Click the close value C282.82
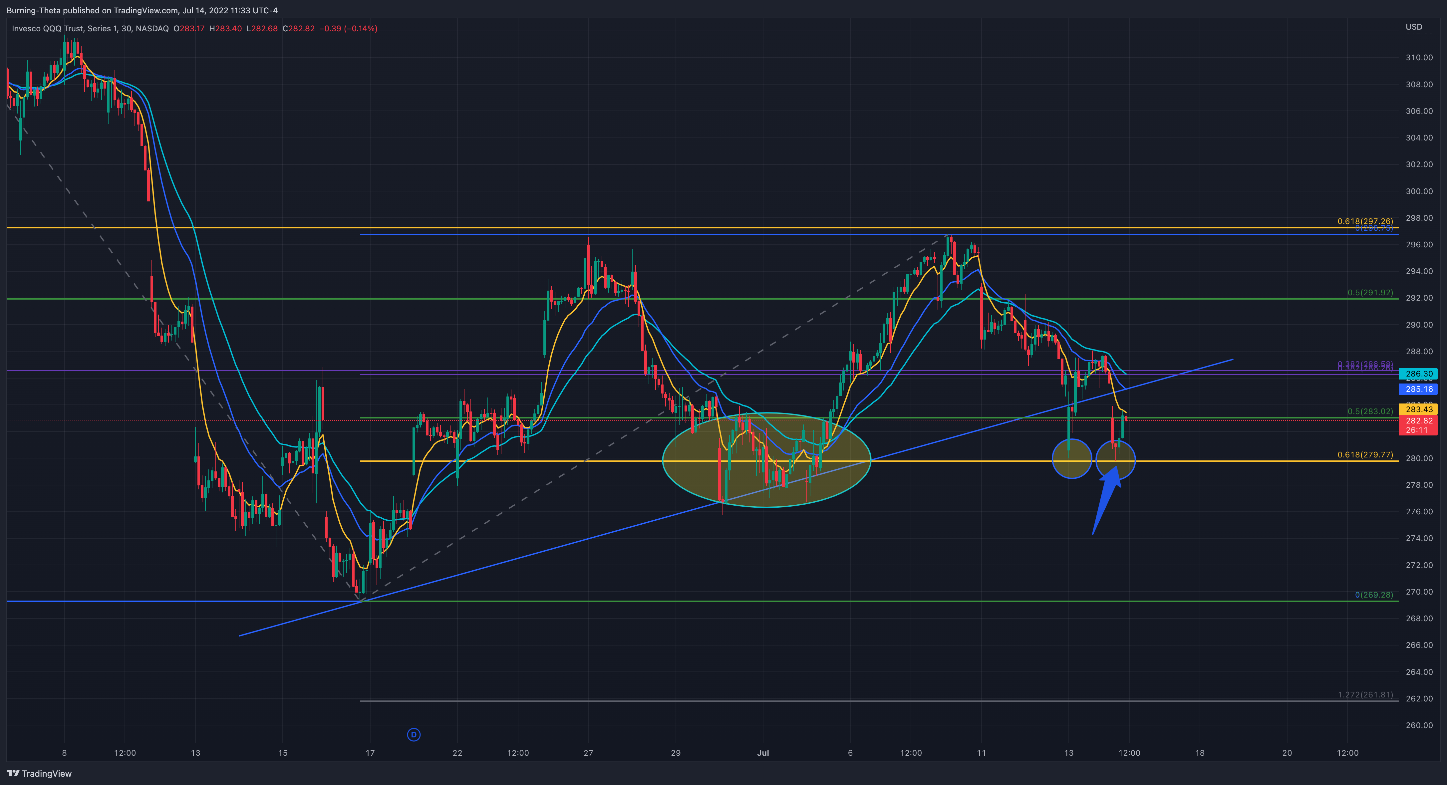The height and width of the screenshot is (785, 1447). pos(298,29)
